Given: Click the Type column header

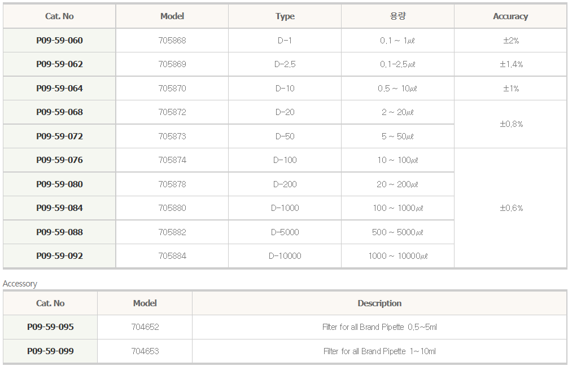Looking at the screenshot, I should (x=285, y=16).
